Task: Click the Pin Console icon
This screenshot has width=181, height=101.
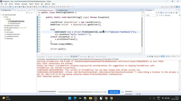Action: coord(167,56)
